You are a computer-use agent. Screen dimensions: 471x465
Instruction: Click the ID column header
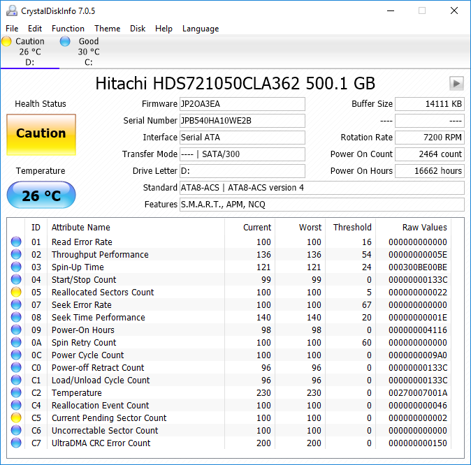pos(36,228)
